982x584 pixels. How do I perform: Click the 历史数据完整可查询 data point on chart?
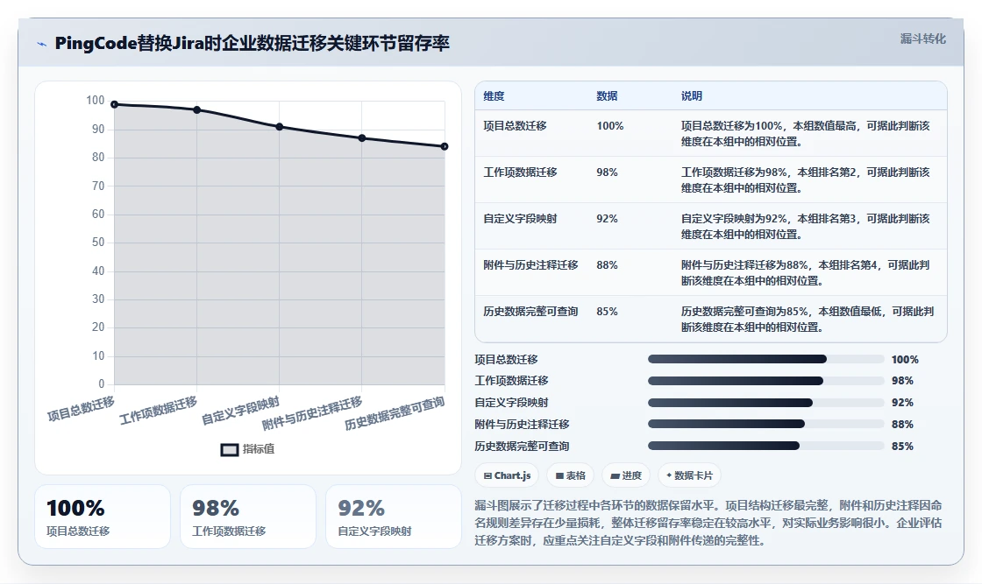445,146
